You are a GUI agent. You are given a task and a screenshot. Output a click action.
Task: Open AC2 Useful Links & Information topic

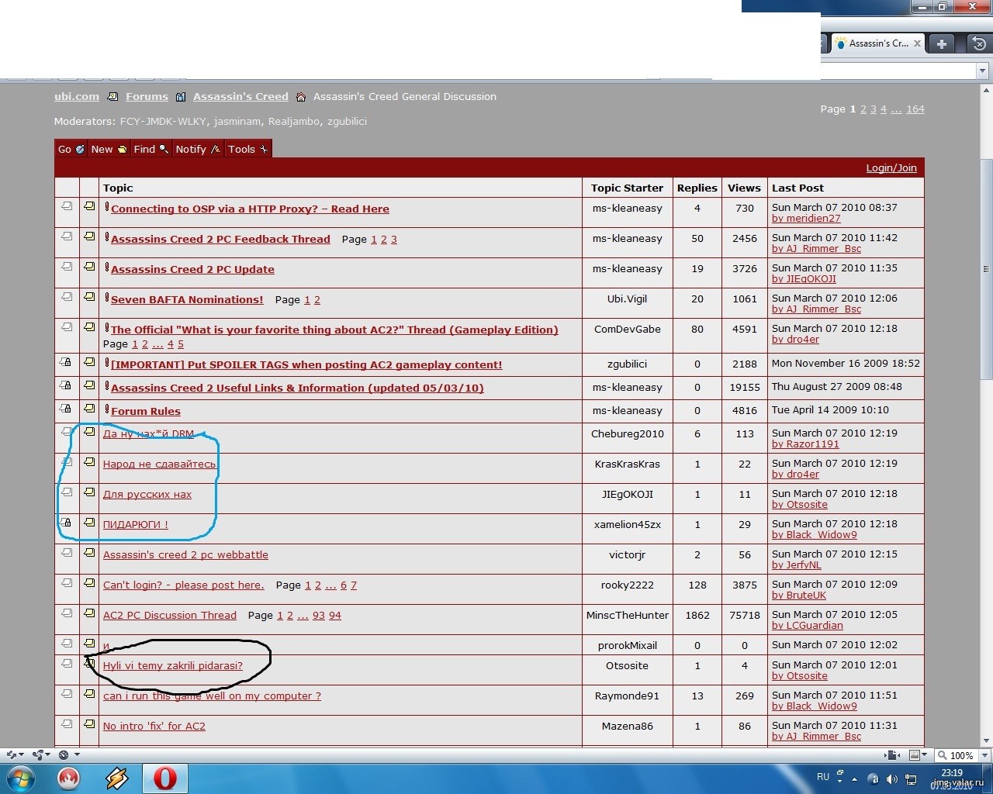point(297,388)
